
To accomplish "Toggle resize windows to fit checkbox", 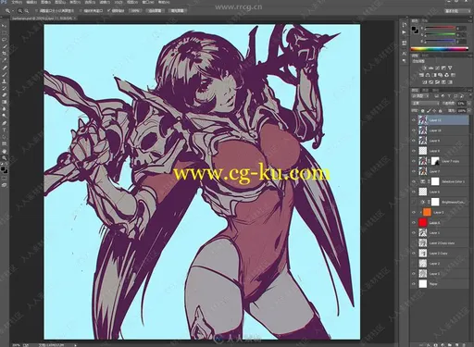I will [x=37, y=11].
